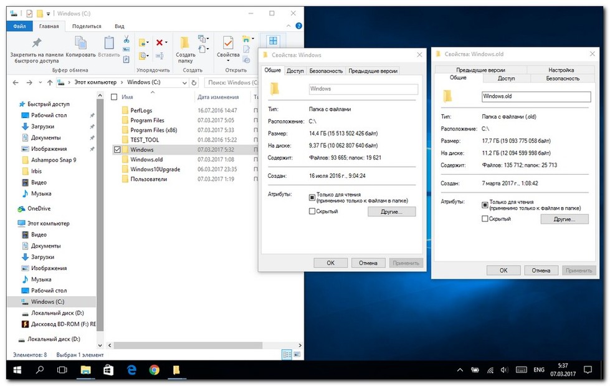Open recent locations dropdown arrow
This screenshot has height=386, width=610.
[40, 82]
